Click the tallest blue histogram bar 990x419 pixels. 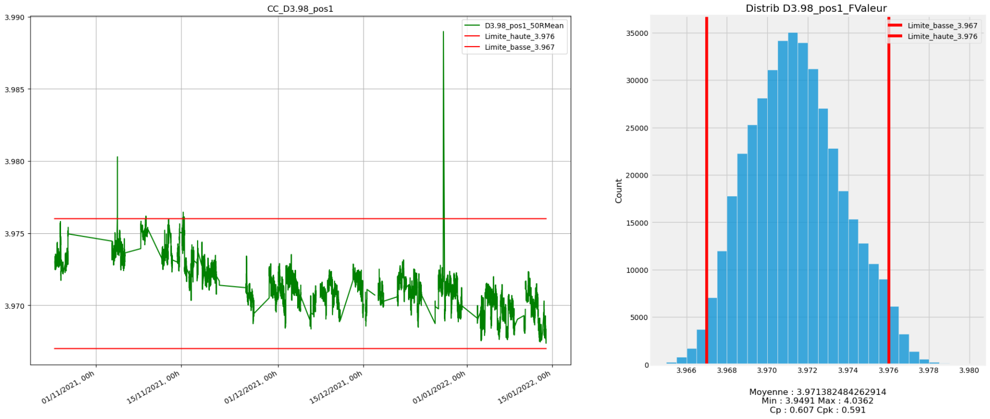click(x=792, y=199)
